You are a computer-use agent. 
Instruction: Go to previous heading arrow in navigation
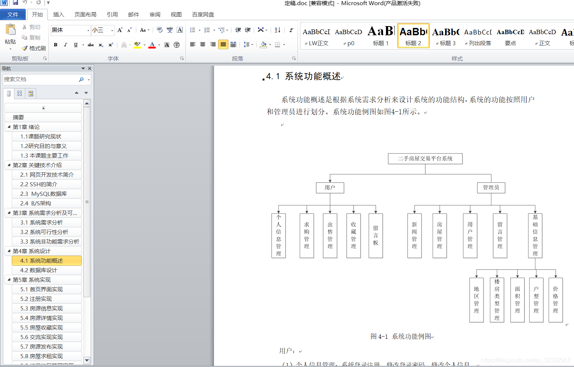coord(76,93)
